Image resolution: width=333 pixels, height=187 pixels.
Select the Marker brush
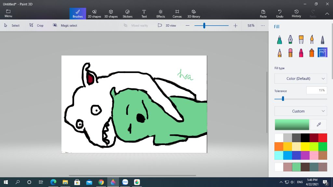[279, 40]
